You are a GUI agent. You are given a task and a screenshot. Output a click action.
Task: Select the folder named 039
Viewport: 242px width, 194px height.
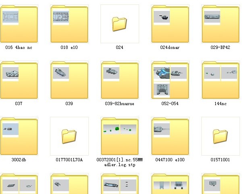[x=69, y=80]
